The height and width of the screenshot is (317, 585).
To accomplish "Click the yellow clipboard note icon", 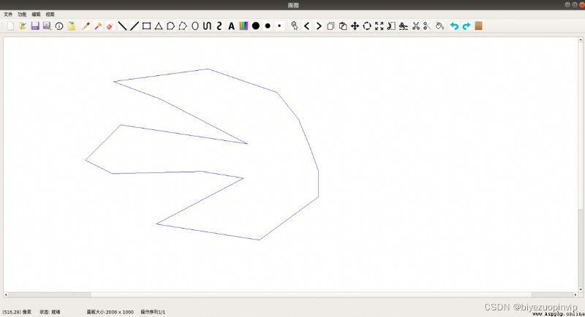I will click(x=71, y=26).
